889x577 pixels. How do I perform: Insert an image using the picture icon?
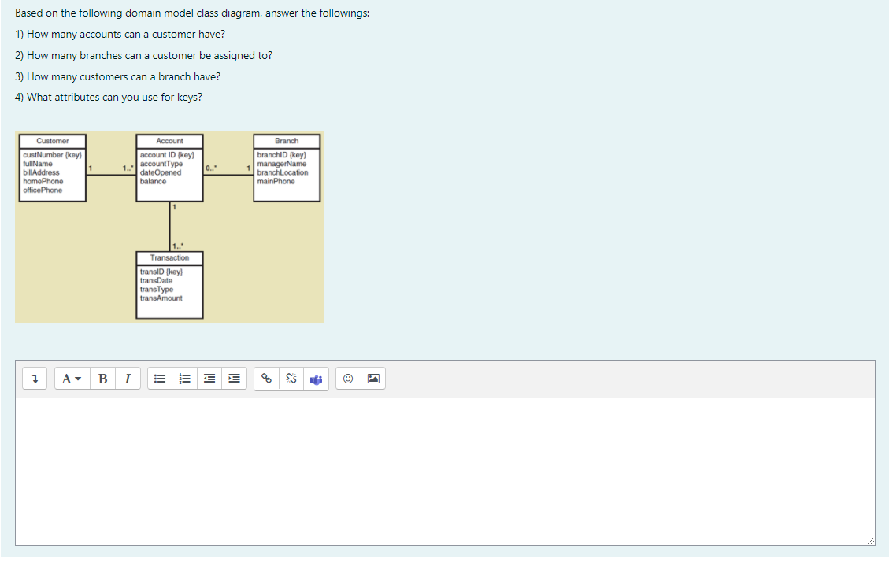click(372, 378)
